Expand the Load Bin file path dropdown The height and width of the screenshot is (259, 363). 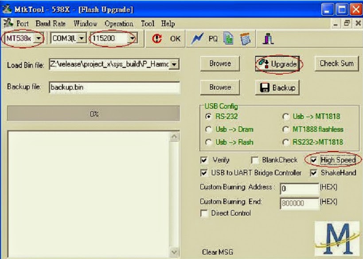pyautogui.click(x=174, y=64)
